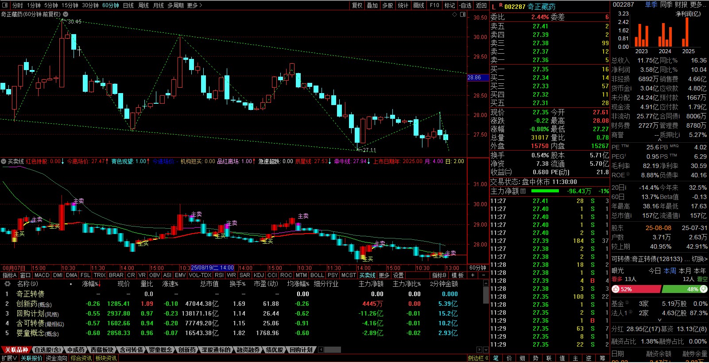Open the 多周期 multi-period view
This screenshot has width=709, height=363.
point(175,5)
